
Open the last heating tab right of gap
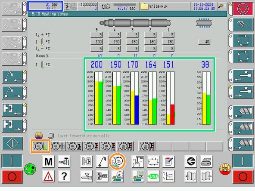point(147,146)
